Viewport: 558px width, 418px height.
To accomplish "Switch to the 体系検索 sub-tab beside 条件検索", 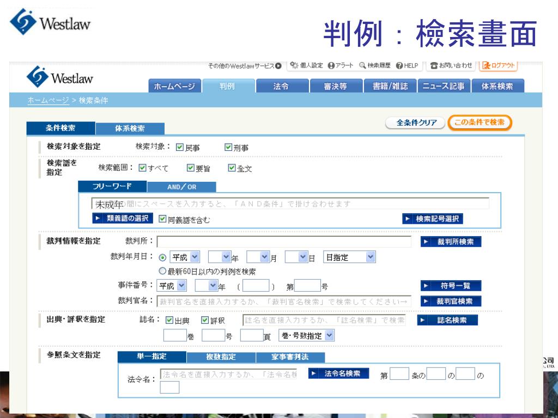I will [x=130, y=128].
